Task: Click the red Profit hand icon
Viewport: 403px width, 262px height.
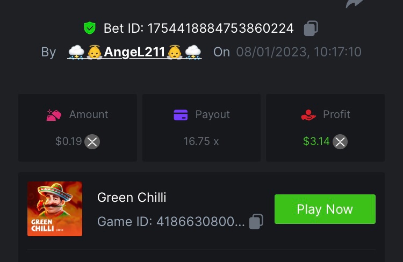Action: 308,115
